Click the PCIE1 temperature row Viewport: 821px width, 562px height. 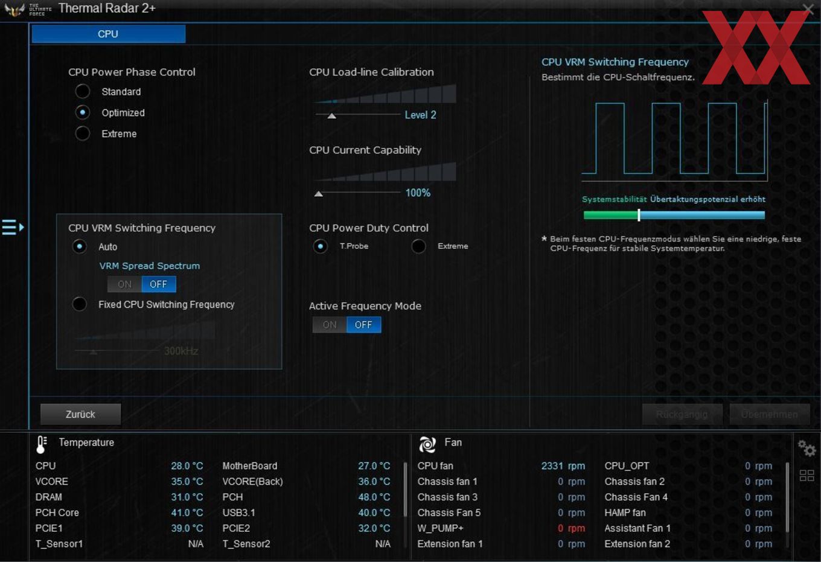point(120,528)
